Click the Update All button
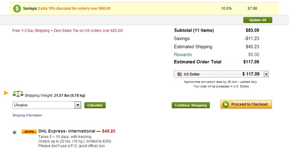 click(x=258, y=20)
